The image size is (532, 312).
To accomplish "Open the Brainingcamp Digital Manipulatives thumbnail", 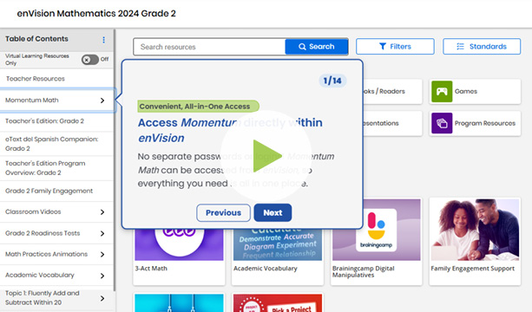I will pyautogui.click(x=377, y=230).
